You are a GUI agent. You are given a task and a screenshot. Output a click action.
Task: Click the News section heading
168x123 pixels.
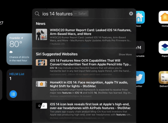point(40,24)
